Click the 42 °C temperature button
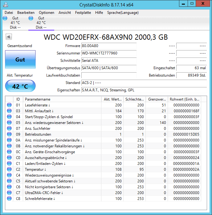The width and height of the screenshot is (212, 215). (x=20, y=86)
